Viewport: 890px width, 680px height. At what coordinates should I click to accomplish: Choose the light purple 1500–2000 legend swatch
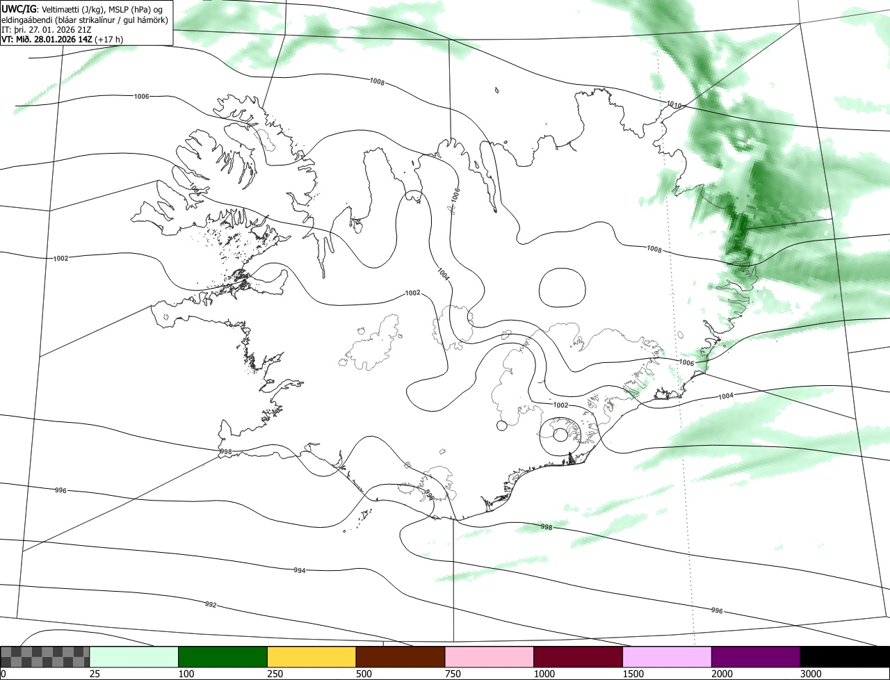tap(667, 657)
